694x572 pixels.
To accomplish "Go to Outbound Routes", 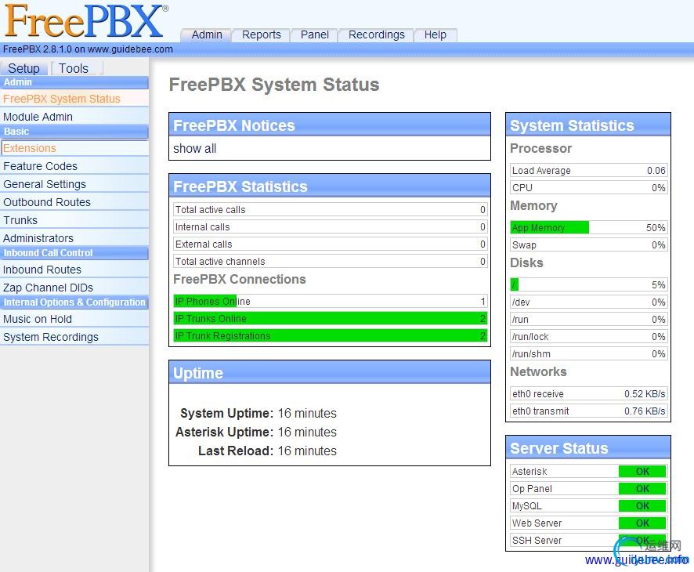I will point(74,202).
